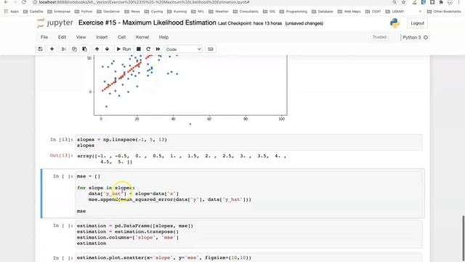
Task: Rename the notebook title Exercise #15
Action: click(x=147, y=23)
